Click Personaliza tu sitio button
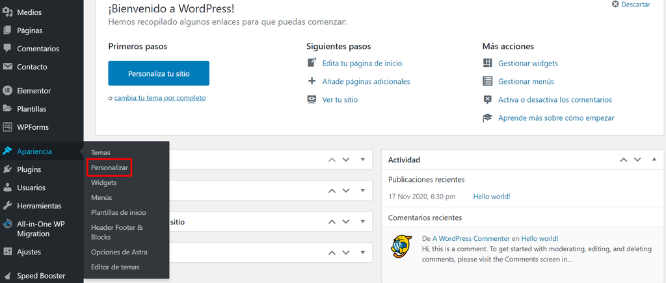Viewport: 666px width, 283px height. pos(159,73)
